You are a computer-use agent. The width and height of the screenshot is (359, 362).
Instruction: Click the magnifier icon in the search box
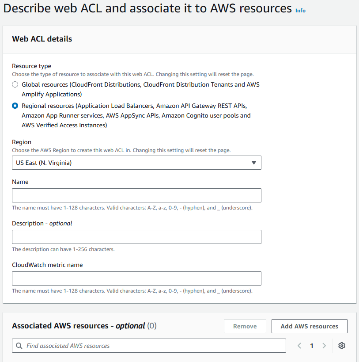[x=19, y=346]
